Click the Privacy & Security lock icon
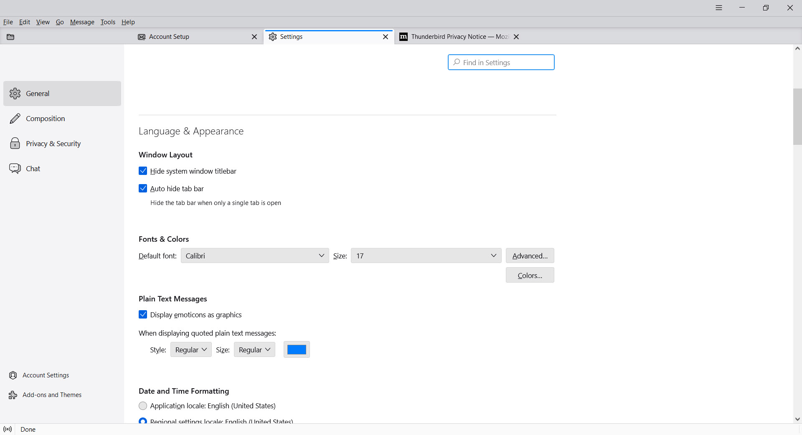The image size is (802, 435). pos(15,144)
